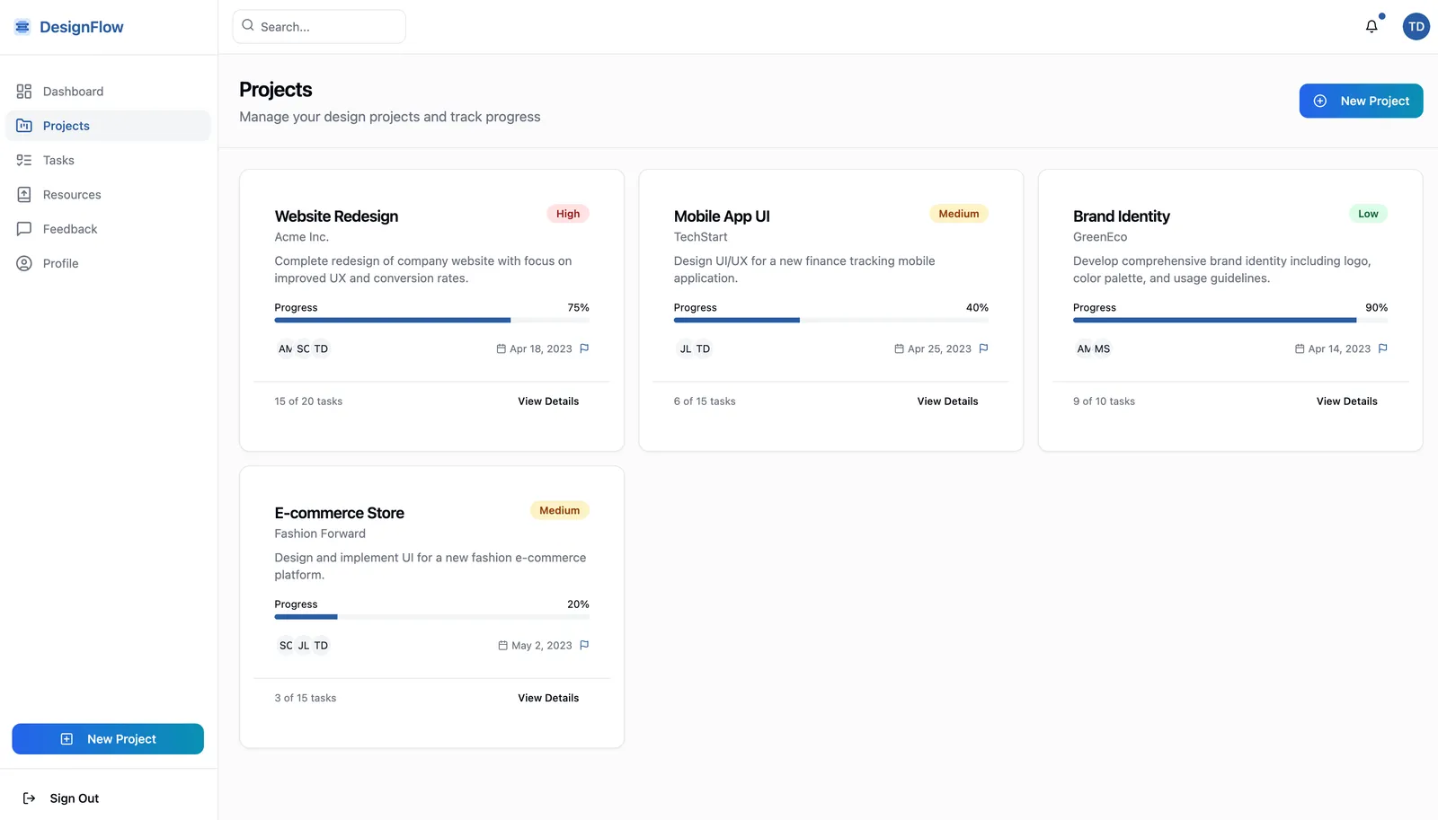Click JL avatar on Mobile App UI card
Image resolution: width=1438 pixels, height=820 pixels.
coord(686,348)
